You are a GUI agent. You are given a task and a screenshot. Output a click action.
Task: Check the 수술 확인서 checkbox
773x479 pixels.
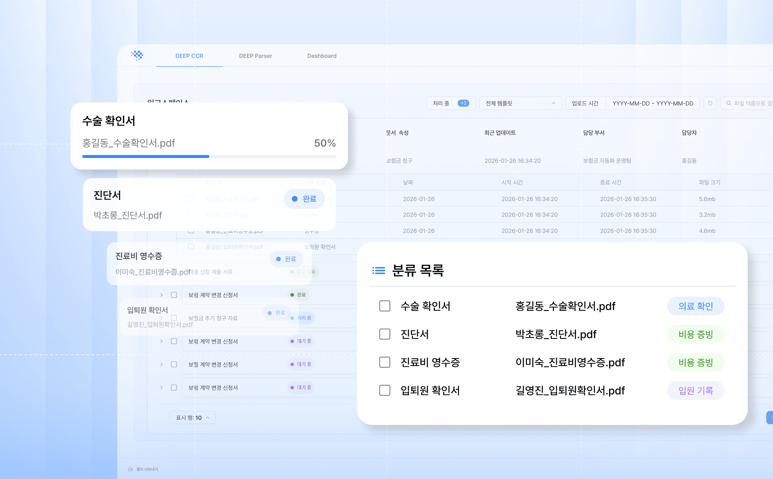click(x=385, y=306)
